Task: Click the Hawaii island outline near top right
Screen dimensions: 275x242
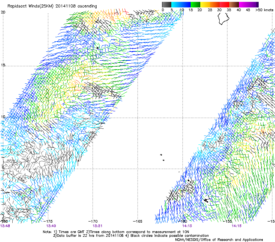Action: (223, 19)
